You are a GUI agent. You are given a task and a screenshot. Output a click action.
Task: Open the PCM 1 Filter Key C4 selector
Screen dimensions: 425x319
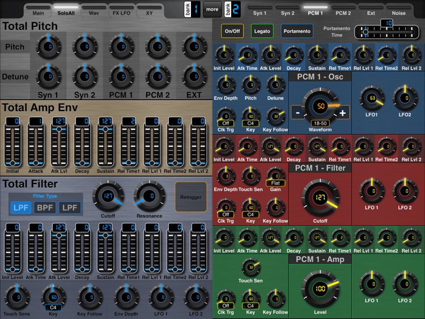pos(250,214)
